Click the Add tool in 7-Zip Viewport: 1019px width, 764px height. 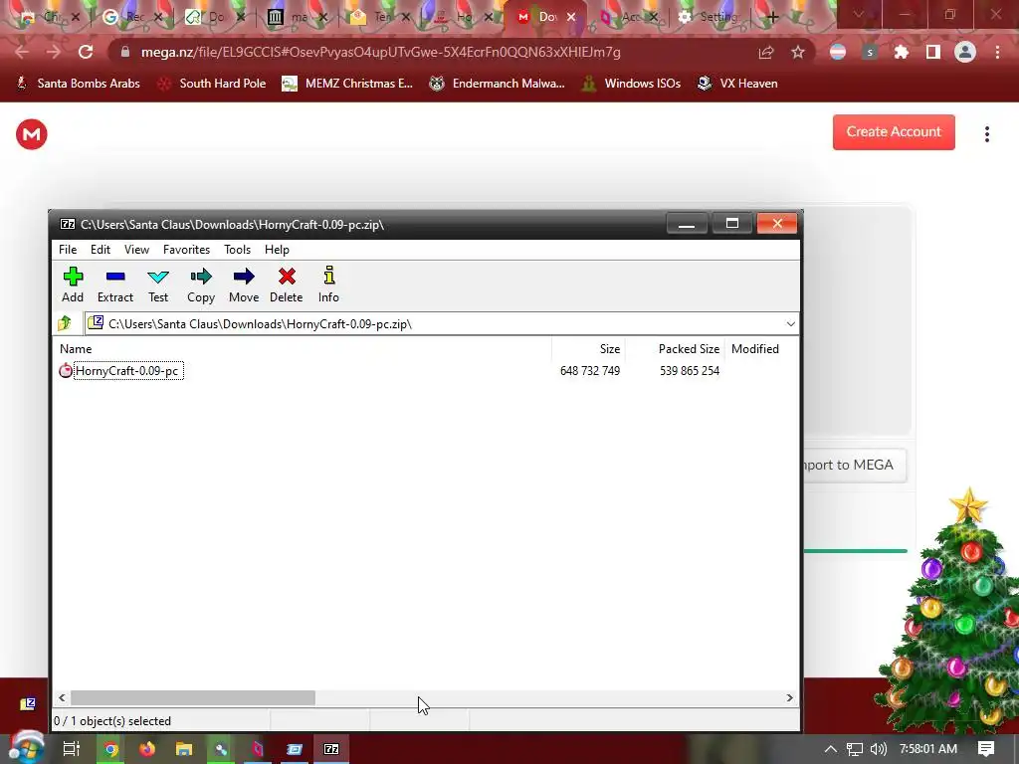[x=72, y=285]
